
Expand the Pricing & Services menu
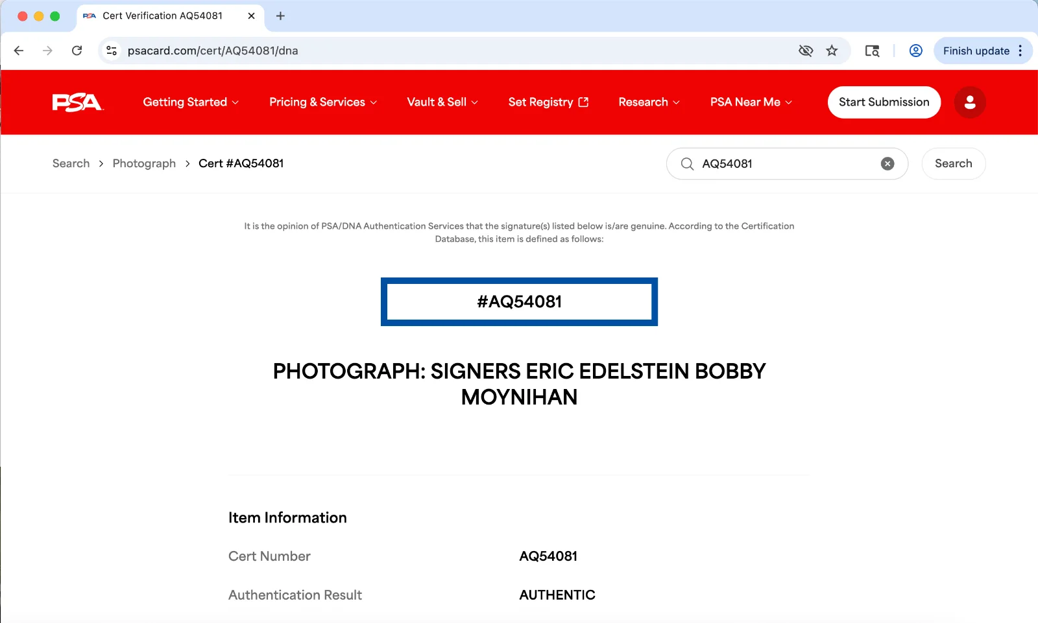tap(323, 102)
